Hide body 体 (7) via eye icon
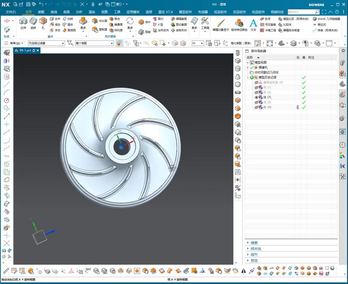The width and height of the screenshot is (348, 284). 256,97
